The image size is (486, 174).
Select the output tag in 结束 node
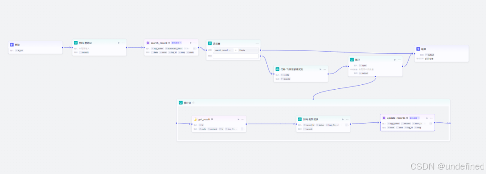tap(430, 55)
